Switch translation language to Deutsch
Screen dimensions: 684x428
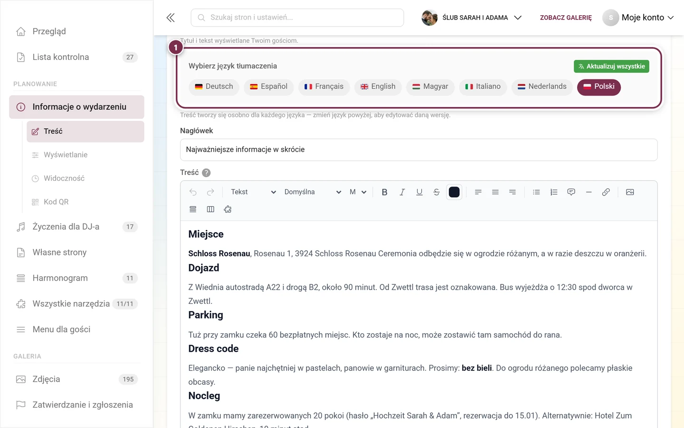coord(214,87)
